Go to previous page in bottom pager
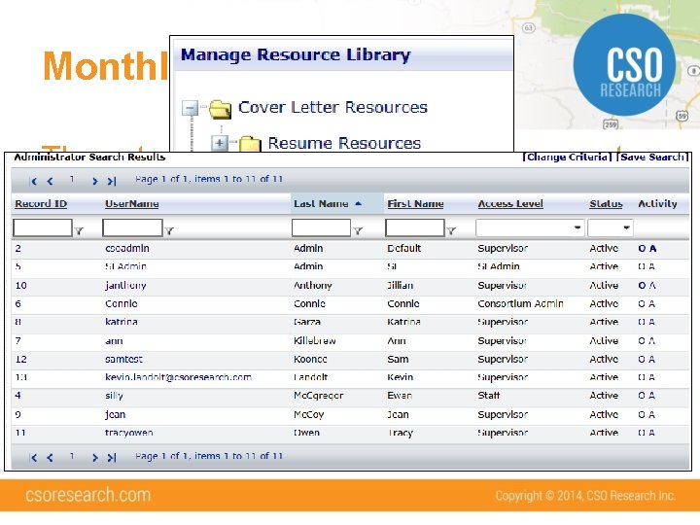Image resolution: width=700 pixels, height=525 pixels. click(x=50, y=458)
